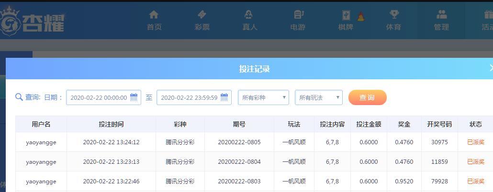Image resolution: width=493 pixels, height=192 pixels.
Task: Click yaoyangge in the 13:24:12 row
Action: click(41, 142)
